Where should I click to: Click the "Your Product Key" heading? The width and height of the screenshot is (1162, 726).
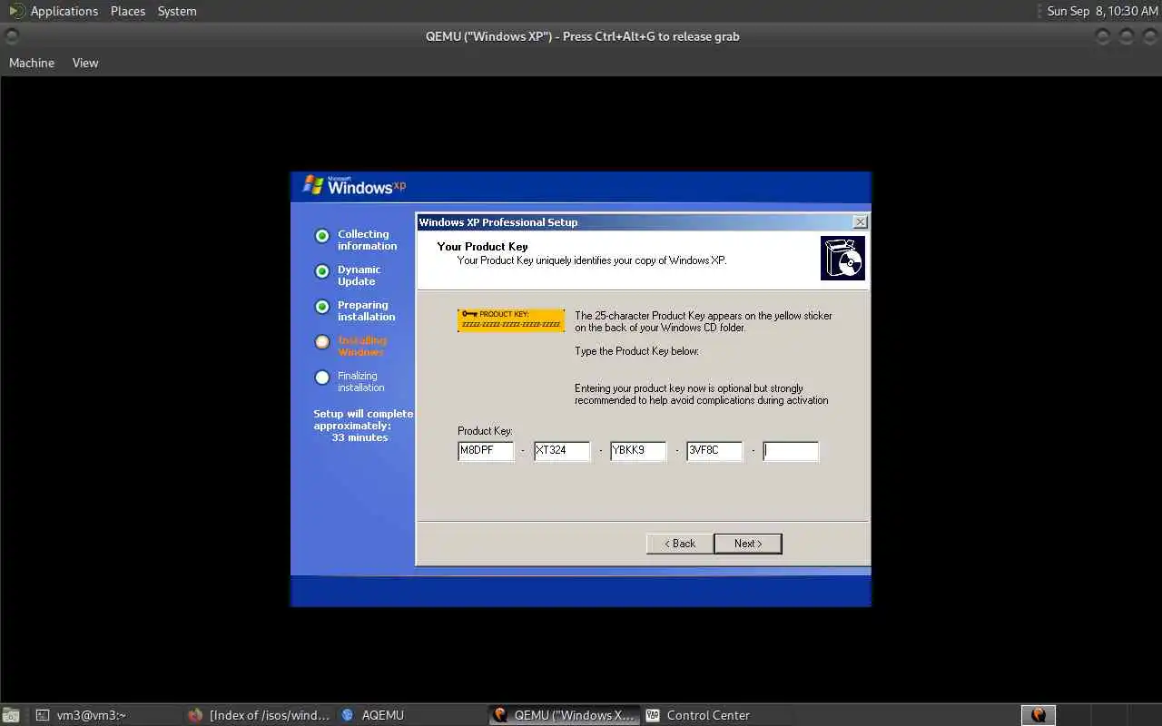482,247
